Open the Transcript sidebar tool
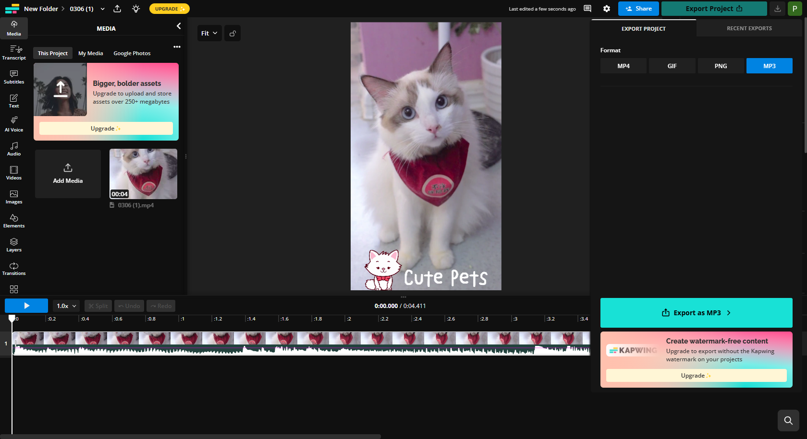This screenshot has height=439, width=807. pyautogui.click(x=14, y=52)
